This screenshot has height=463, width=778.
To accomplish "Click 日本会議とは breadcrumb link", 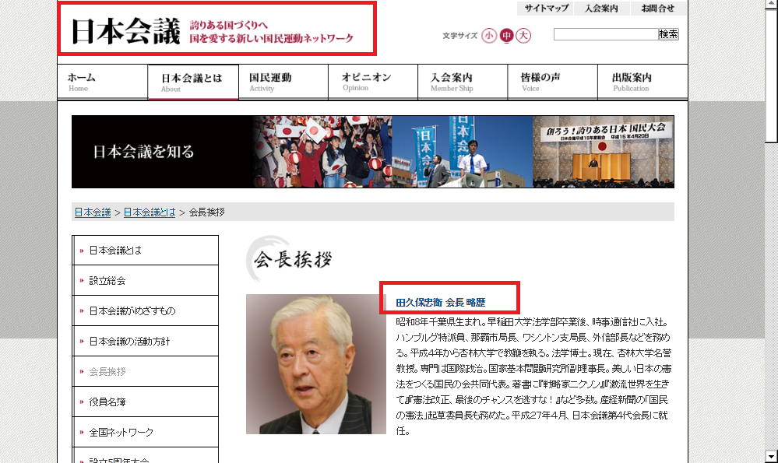I will (150, 212).
